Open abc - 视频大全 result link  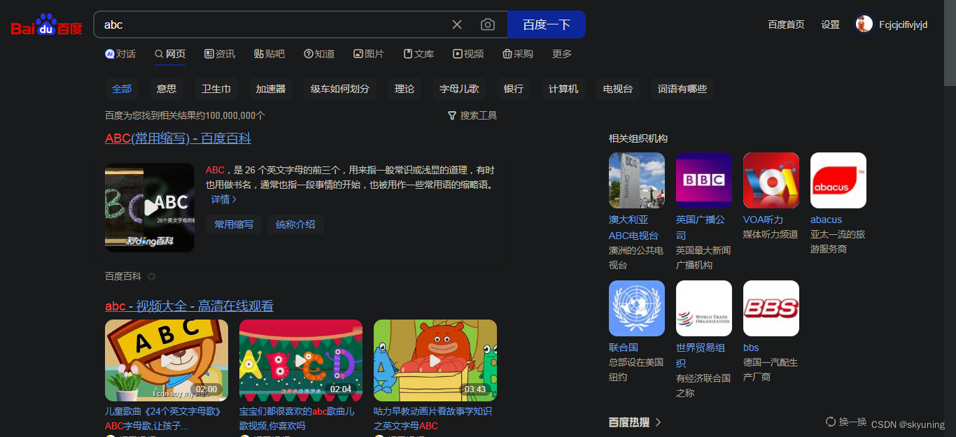pyautogui.click(x=189, y=306)
